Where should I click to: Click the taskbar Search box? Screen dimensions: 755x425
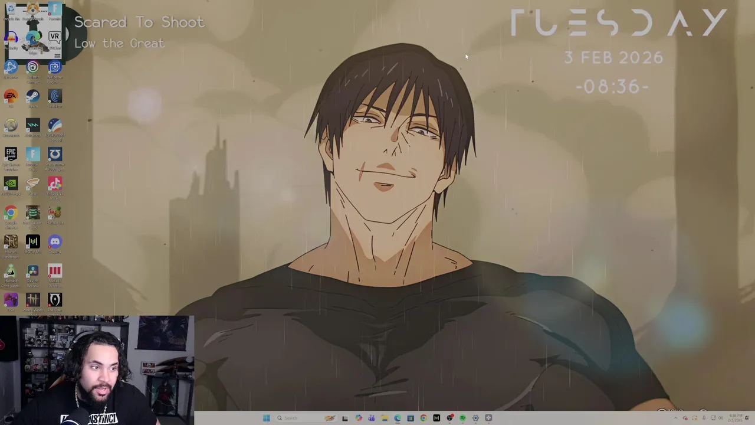(x=307, y=418)
